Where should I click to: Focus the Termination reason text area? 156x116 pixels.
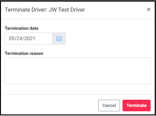click(x=78, y=71)
